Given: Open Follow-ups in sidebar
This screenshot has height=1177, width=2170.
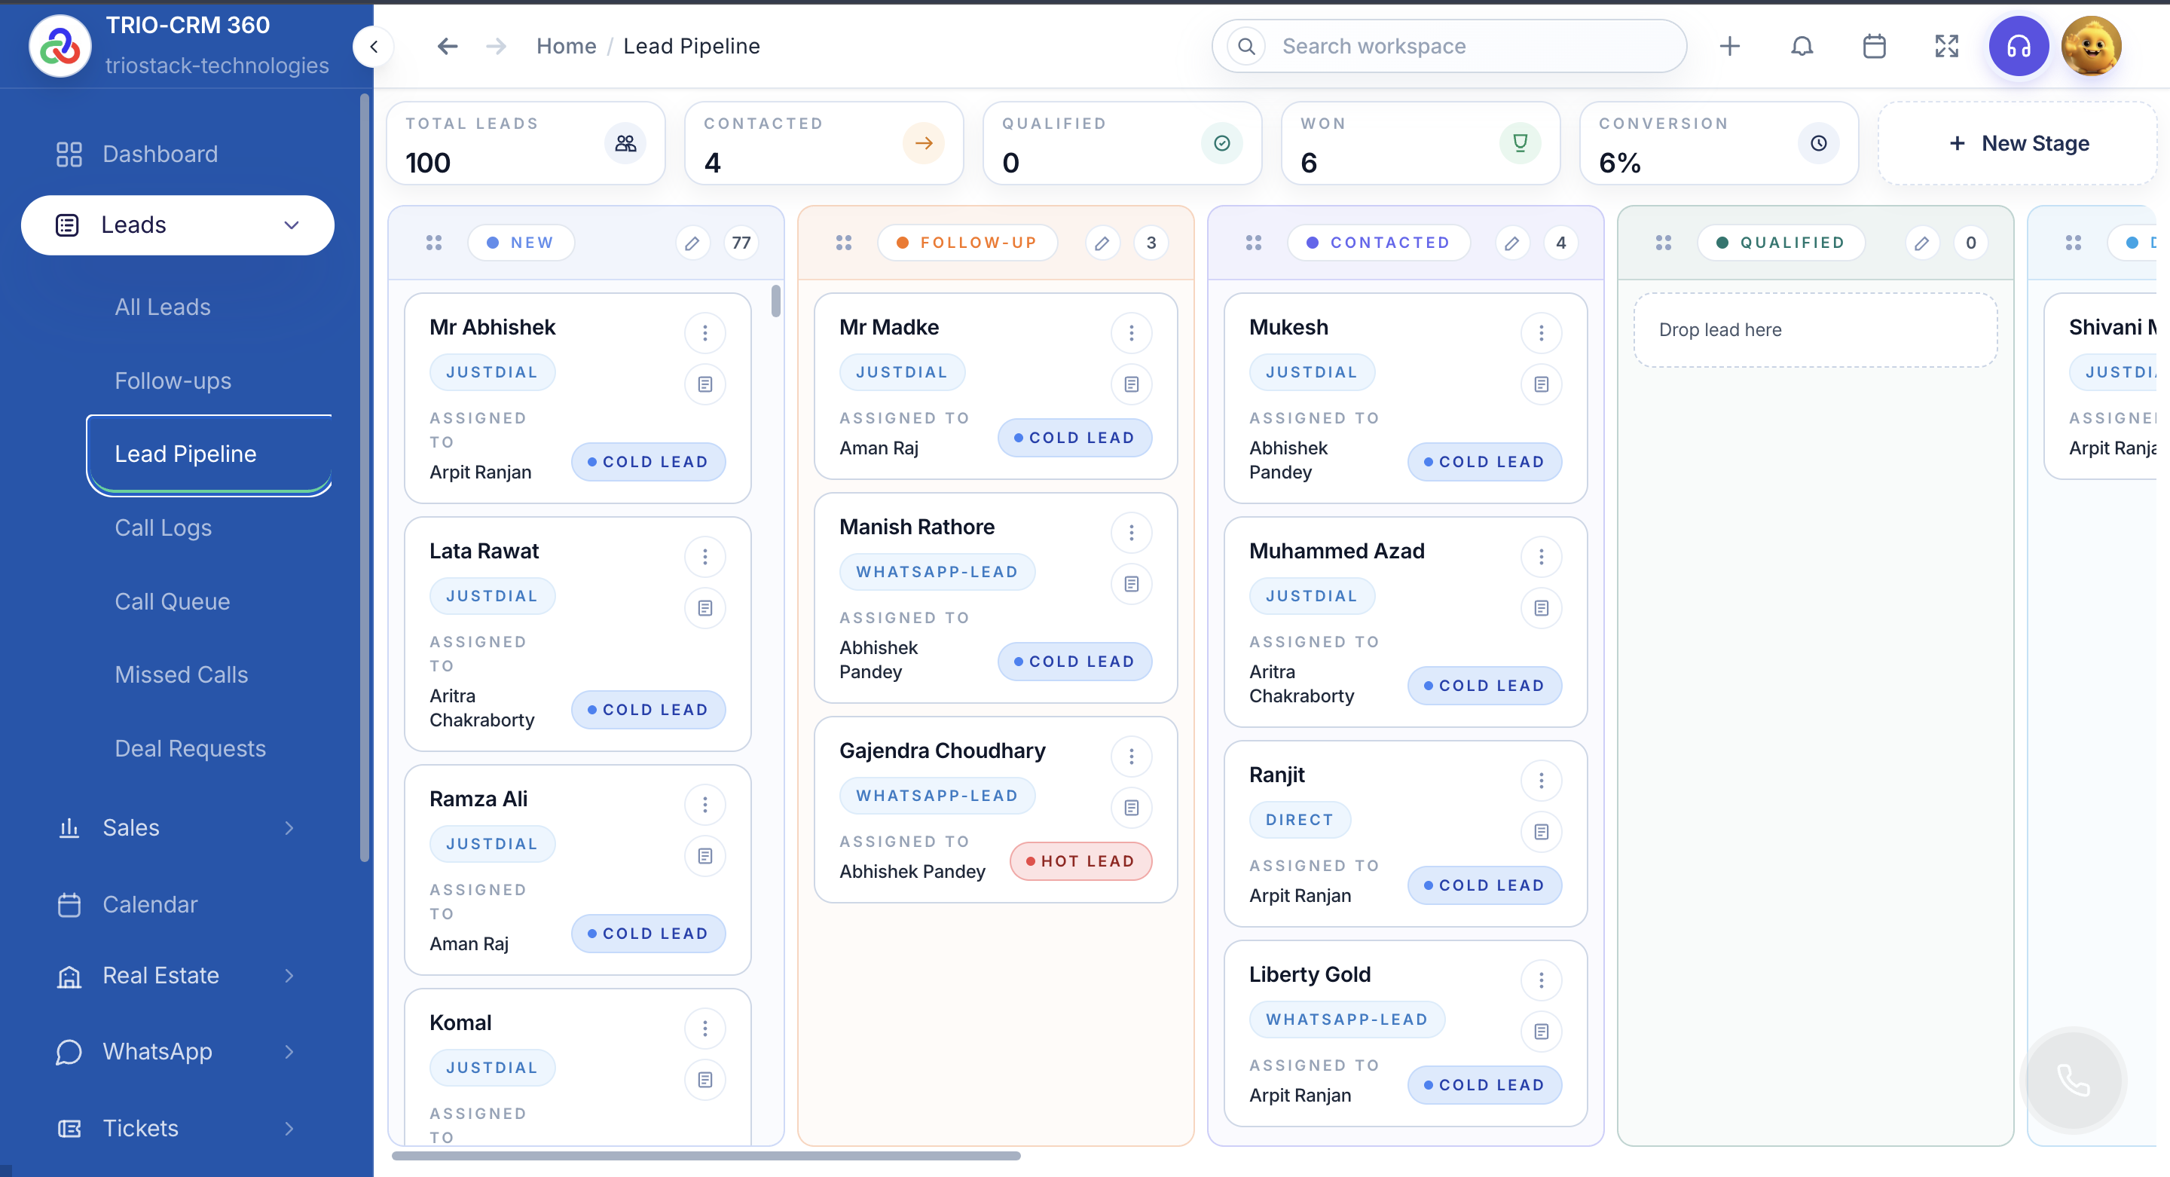Looking at the screenshot, I should pos(173,381).
